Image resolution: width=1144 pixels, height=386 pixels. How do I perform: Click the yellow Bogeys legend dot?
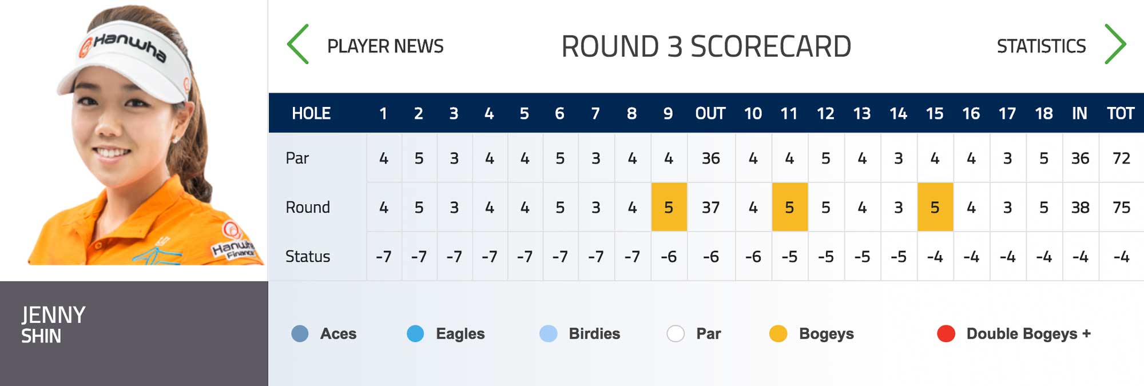778,333
